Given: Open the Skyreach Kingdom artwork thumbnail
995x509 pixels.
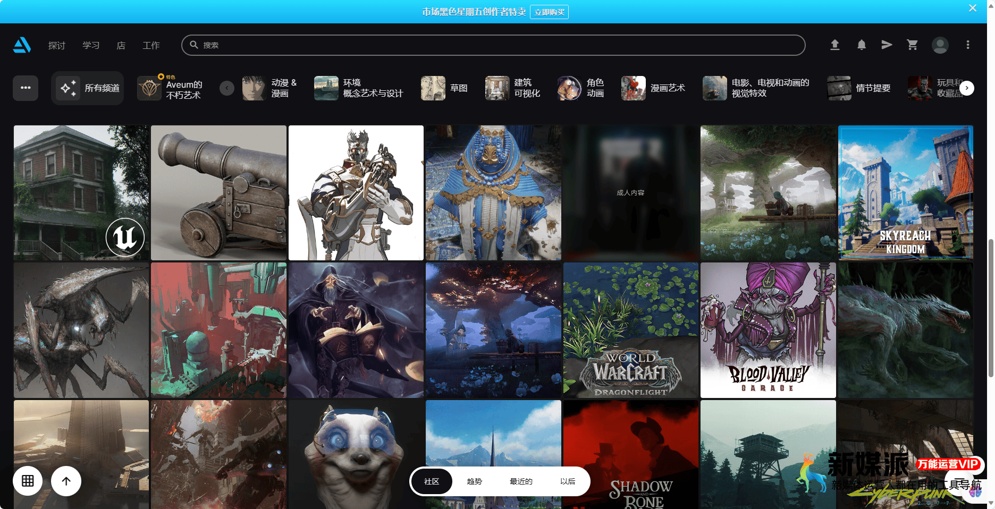Looking at the screenshot, I should pyautogui.click(x=905, y=192).
